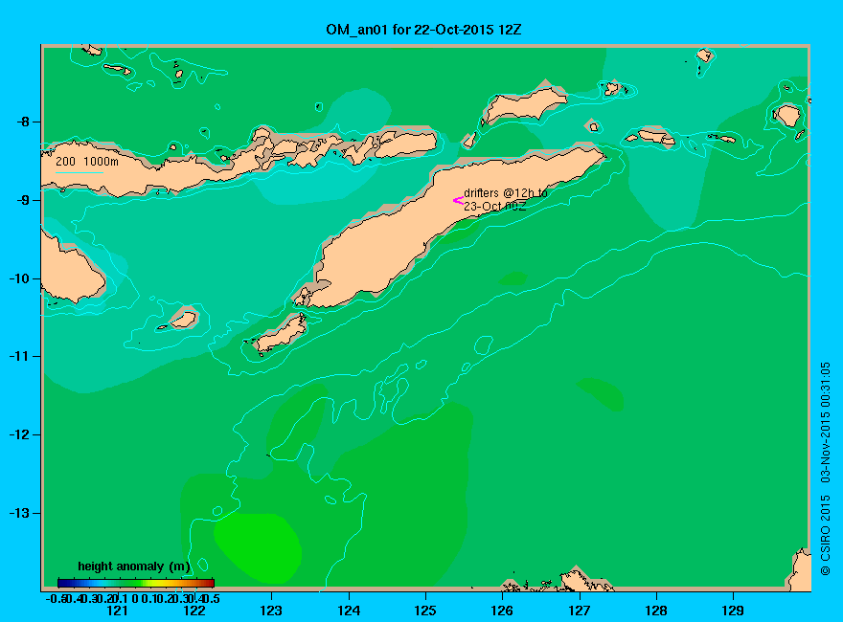Click the longitude label 126
This screenshot has height=622, width=843.
click(x=502, y=611)
